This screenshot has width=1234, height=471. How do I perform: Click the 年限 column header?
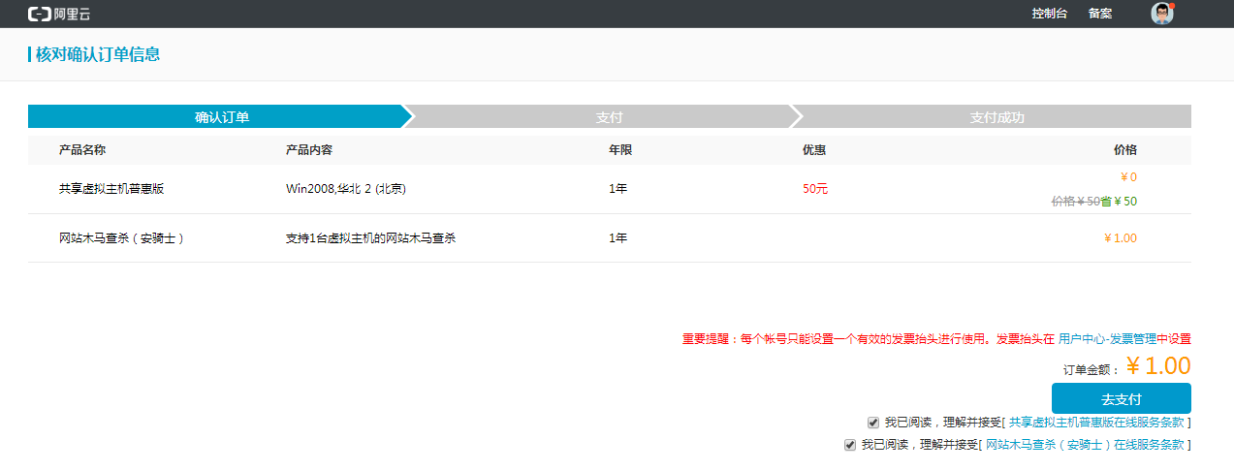[620, 150]
